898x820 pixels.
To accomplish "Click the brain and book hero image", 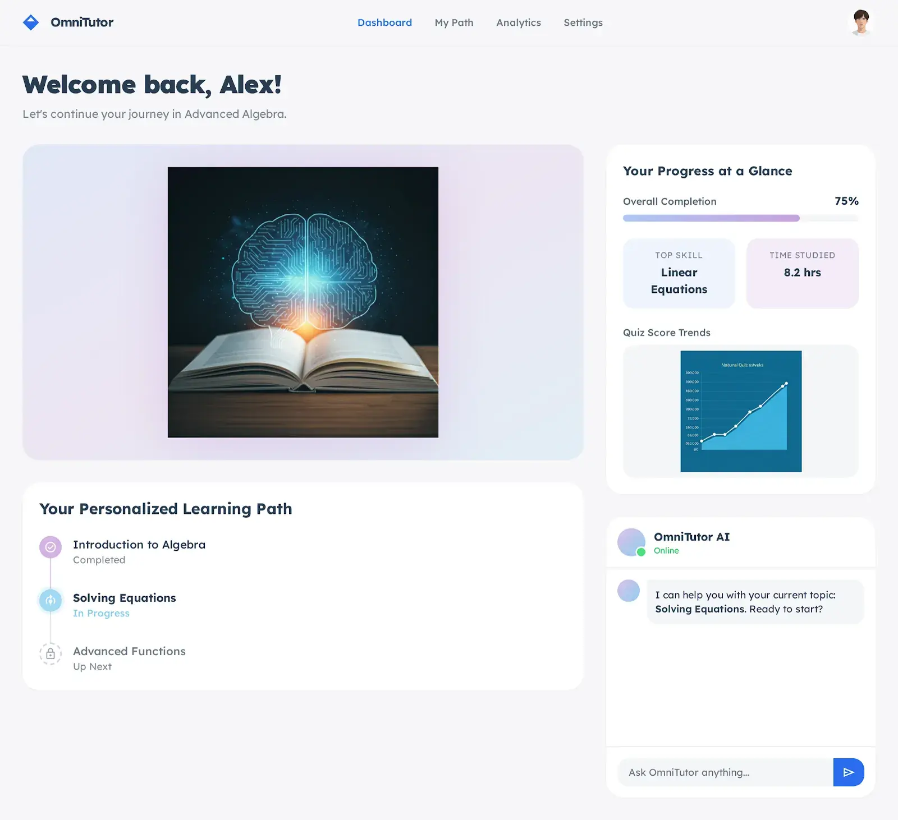I will click(303, 302).
